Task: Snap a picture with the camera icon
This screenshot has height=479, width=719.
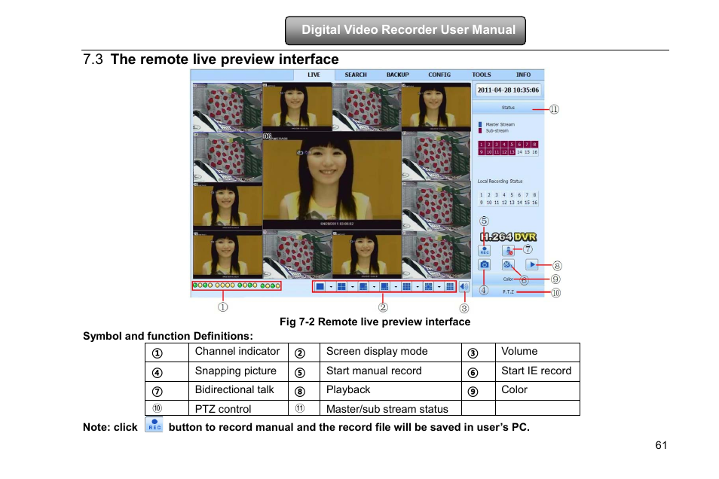Action: (484, 264)
